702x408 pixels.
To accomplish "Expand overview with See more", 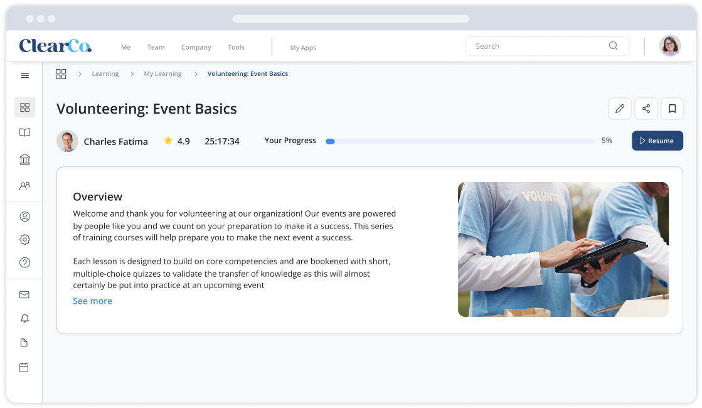I will 93,301.
